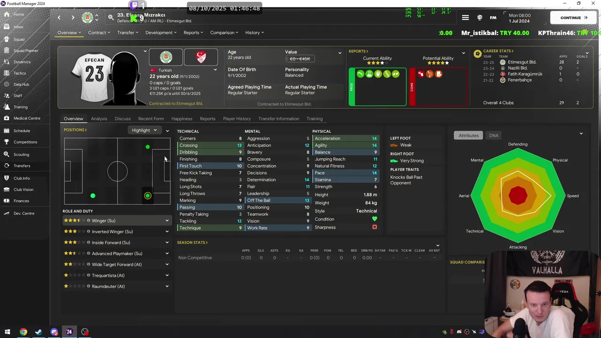Select the Attributes polygon toggle
Viewport: 601px width, 338px height.
469,136
